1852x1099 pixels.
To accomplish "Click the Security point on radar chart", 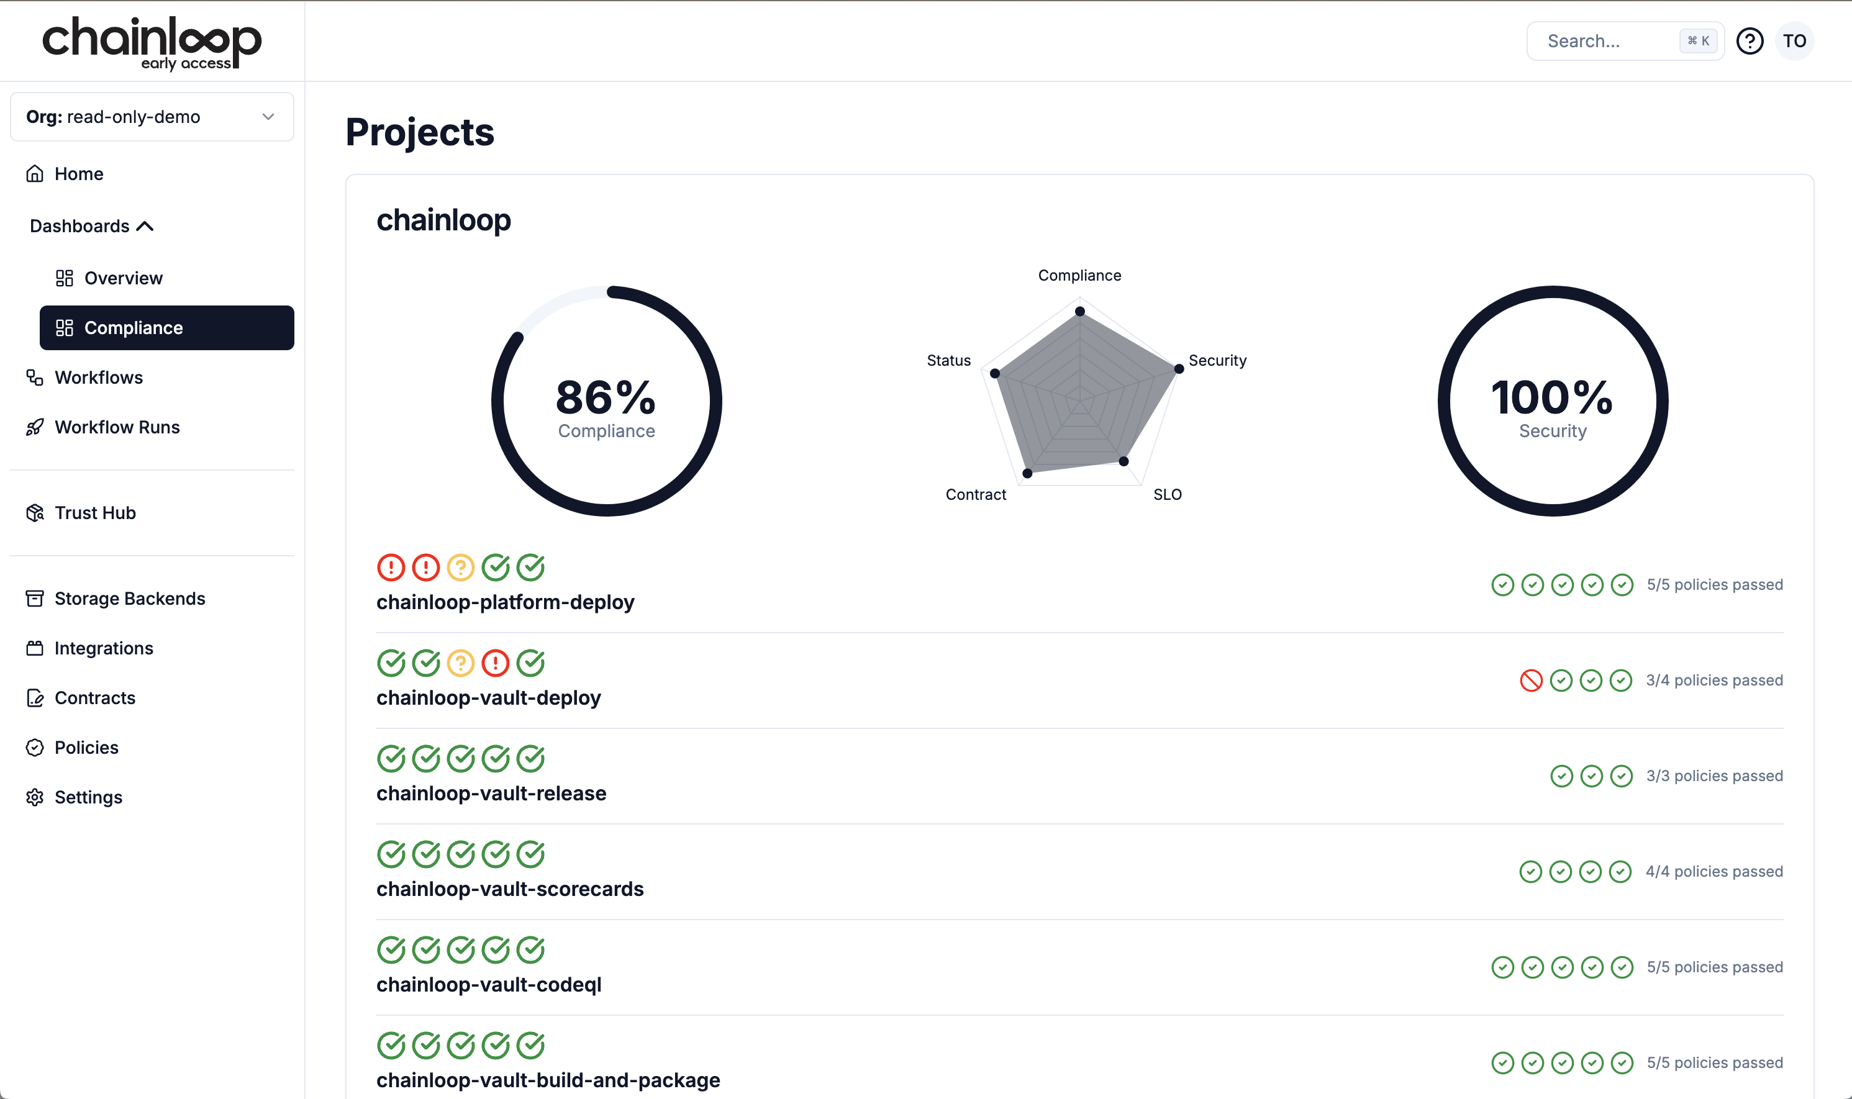I will pos(1178,369).
